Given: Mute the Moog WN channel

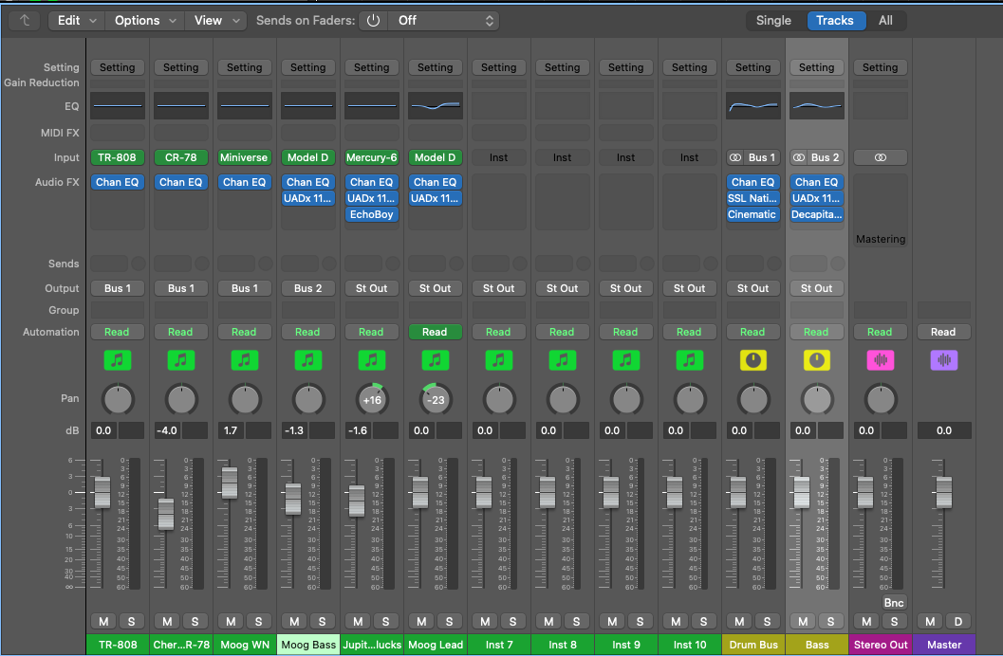Looking at the screenshot, I should coord(231,621).
